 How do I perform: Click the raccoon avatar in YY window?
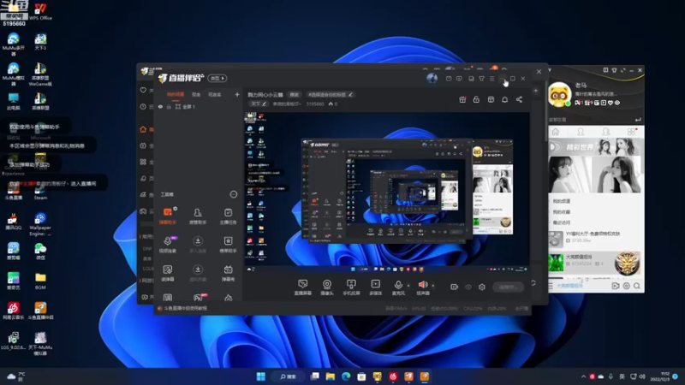pos(560,94)
